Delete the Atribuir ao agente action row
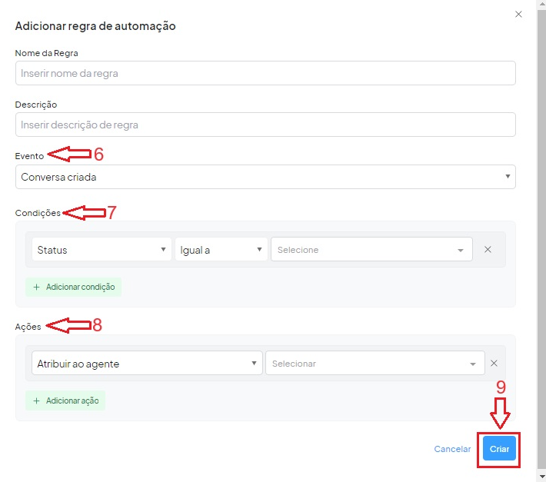This screenshot has width=546, height=482. coord(494,364)
